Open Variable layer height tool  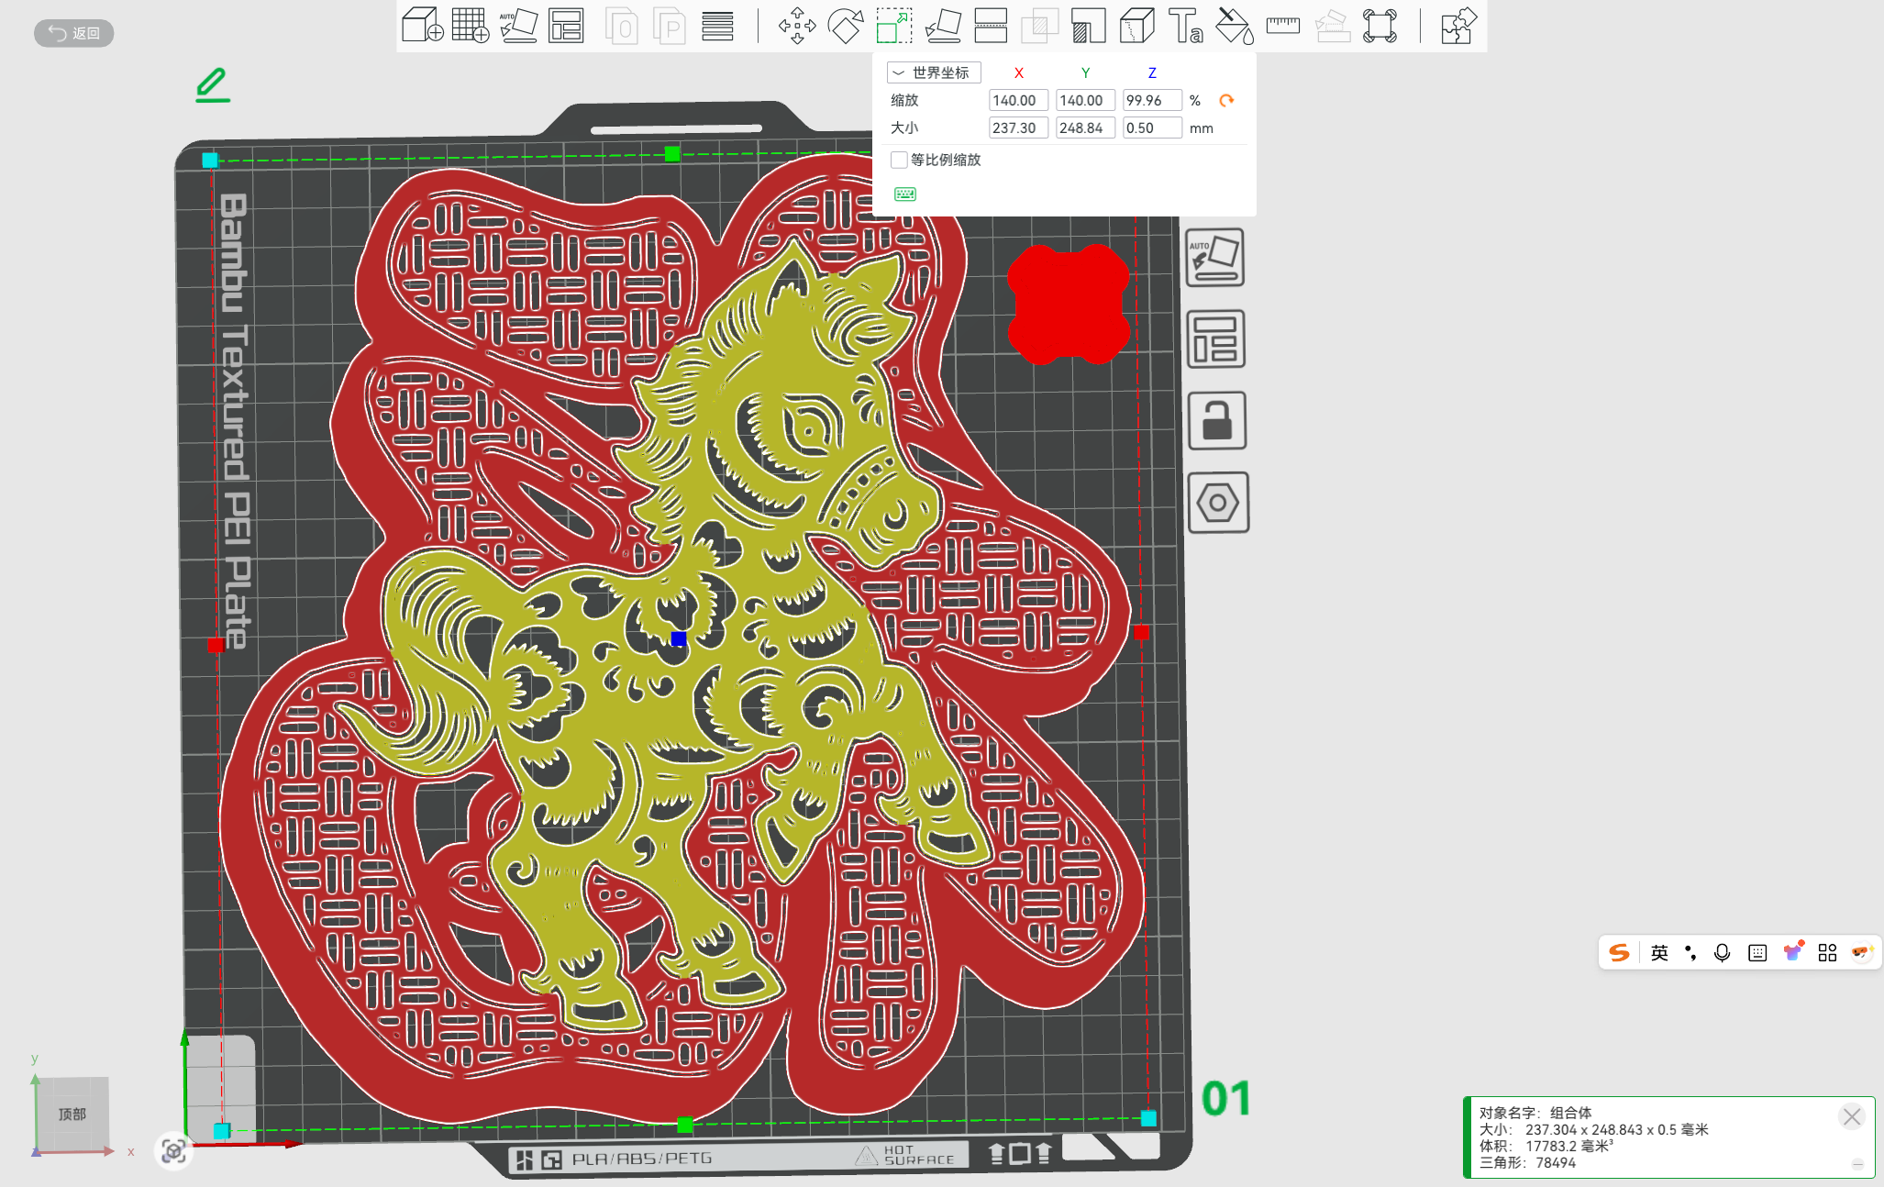pos(717,26)
